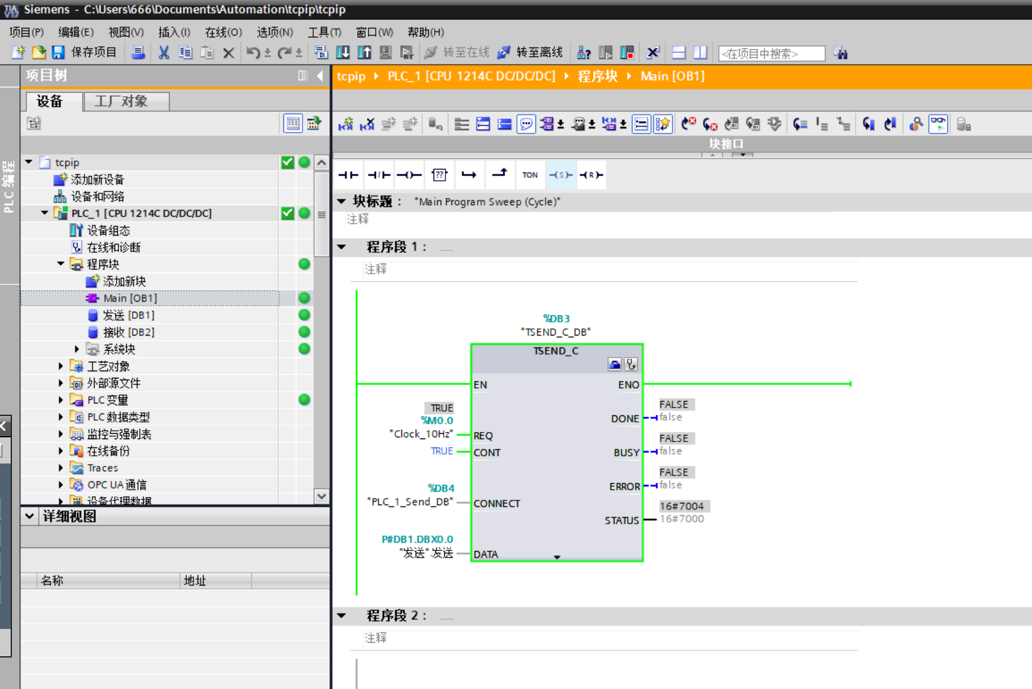Toggle favorites display star button

[x=662, y=124]
